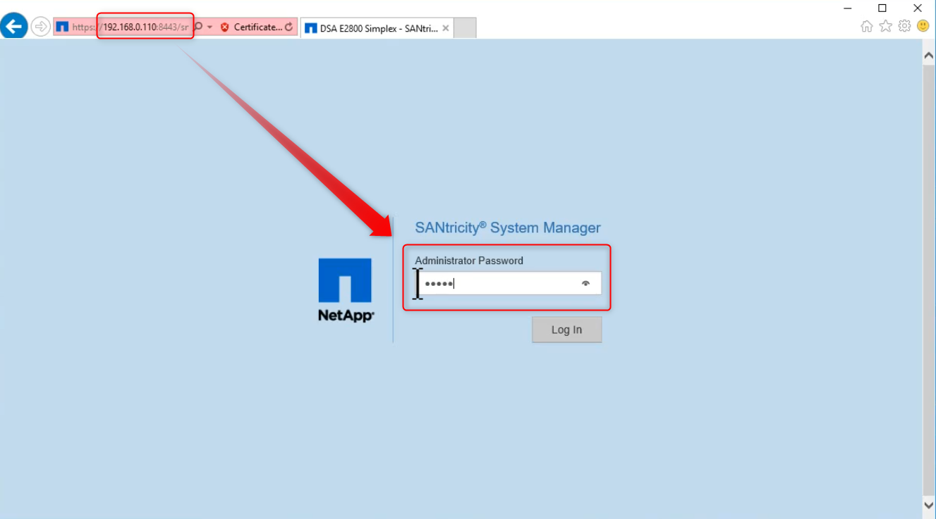Click the browser Forward arrow button

click(x=40, y=27)
